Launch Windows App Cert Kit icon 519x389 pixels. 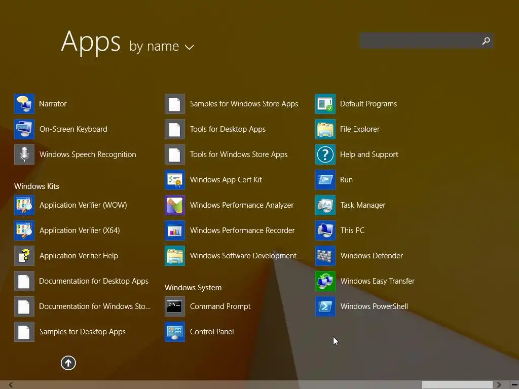175,180
